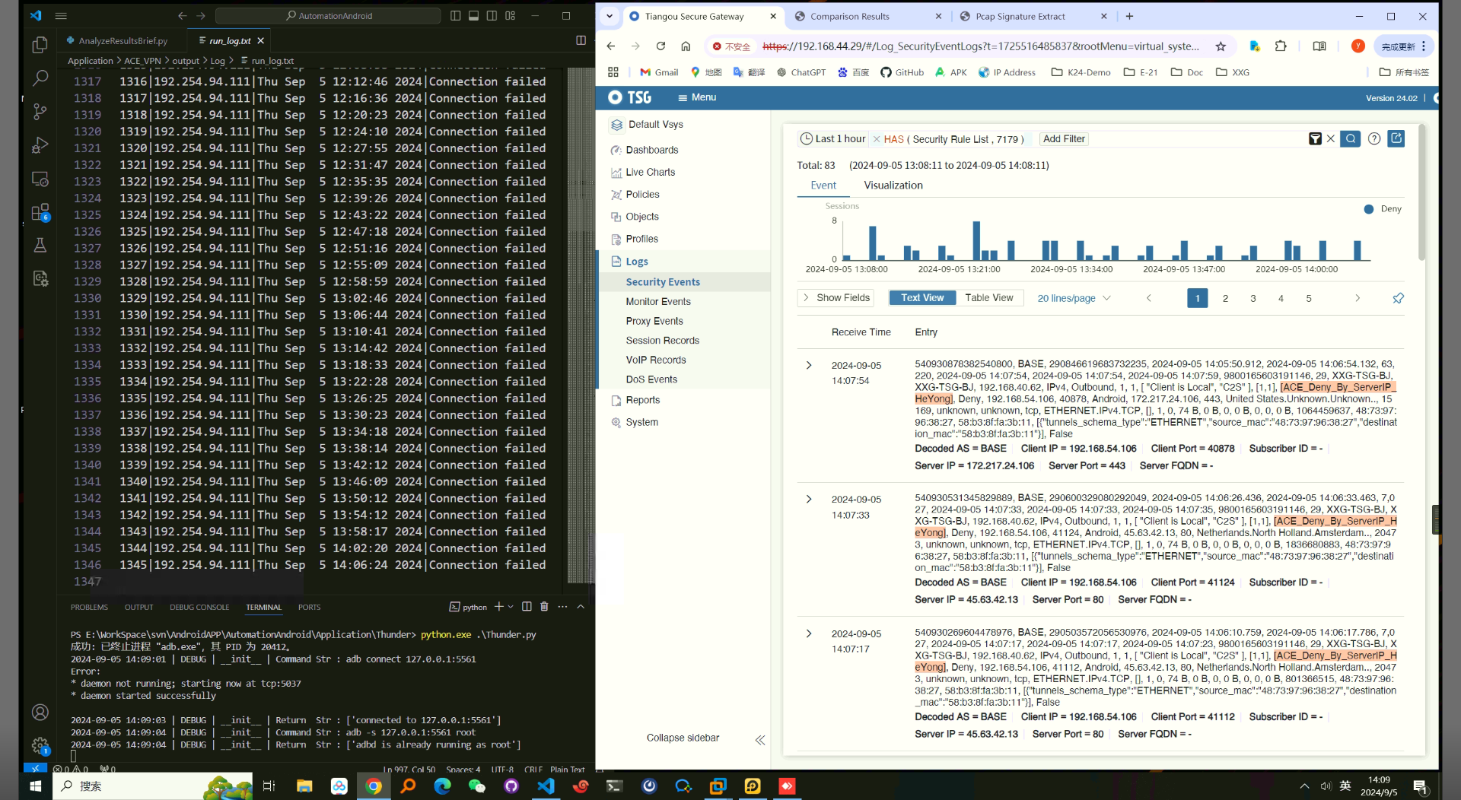Open the Extensions view in activity bar
The height and width of the screenshot is (800, 1461).
click(x=40, y=212)
